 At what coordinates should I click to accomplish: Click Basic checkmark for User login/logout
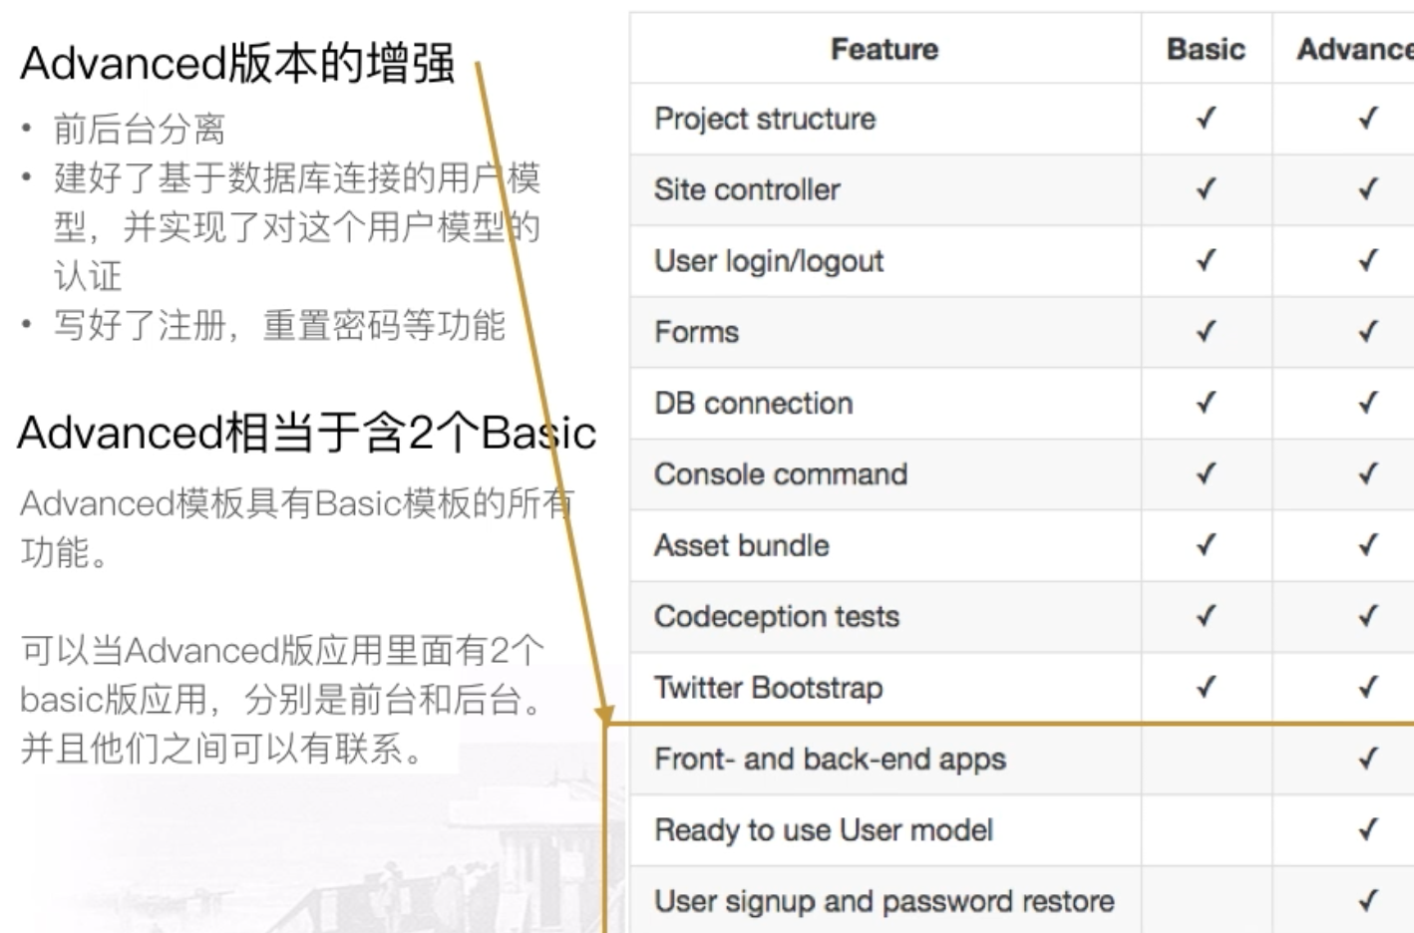point(1206,260)
